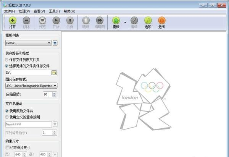Select 使用原始文件名 radio button
This screenshot has height=157, width=229.
tap(6, 111)
